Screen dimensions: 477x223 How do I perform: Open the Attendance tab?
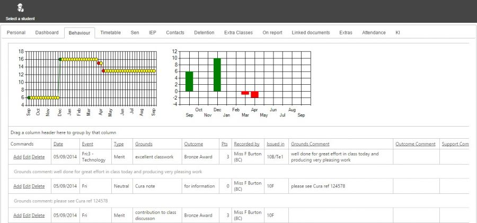[x=374, y=32]
